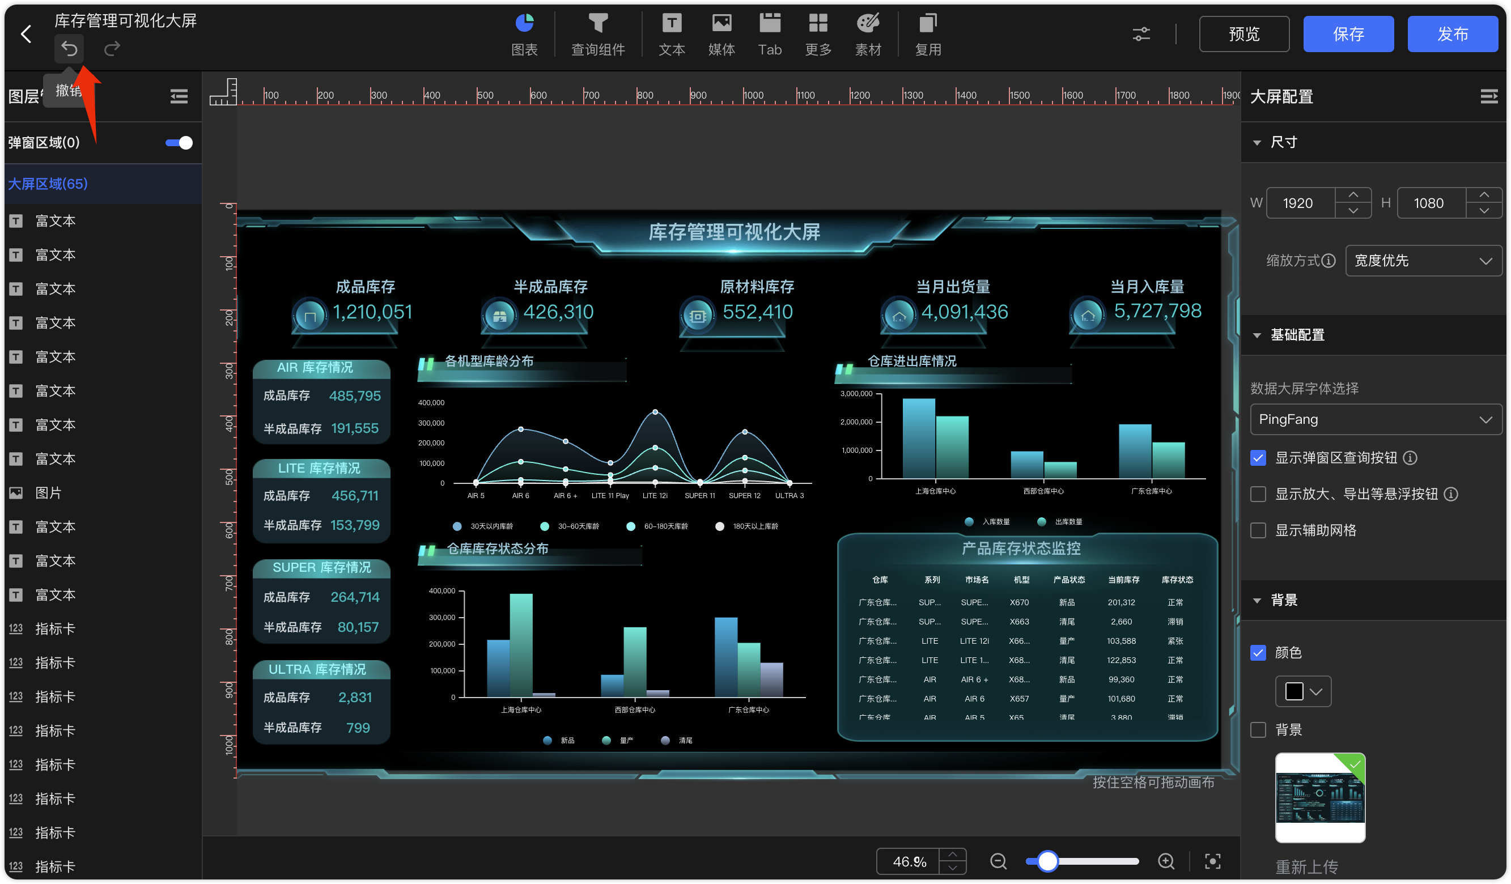Click the fit-to-screen focus icon

[1212, 861]
